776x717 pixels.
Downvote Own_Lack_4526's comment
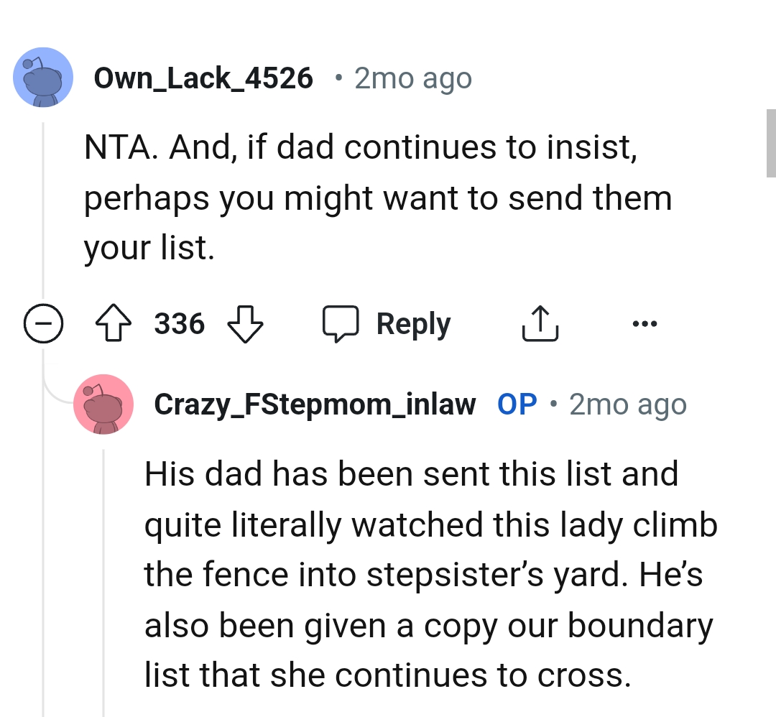click(245, 323)
